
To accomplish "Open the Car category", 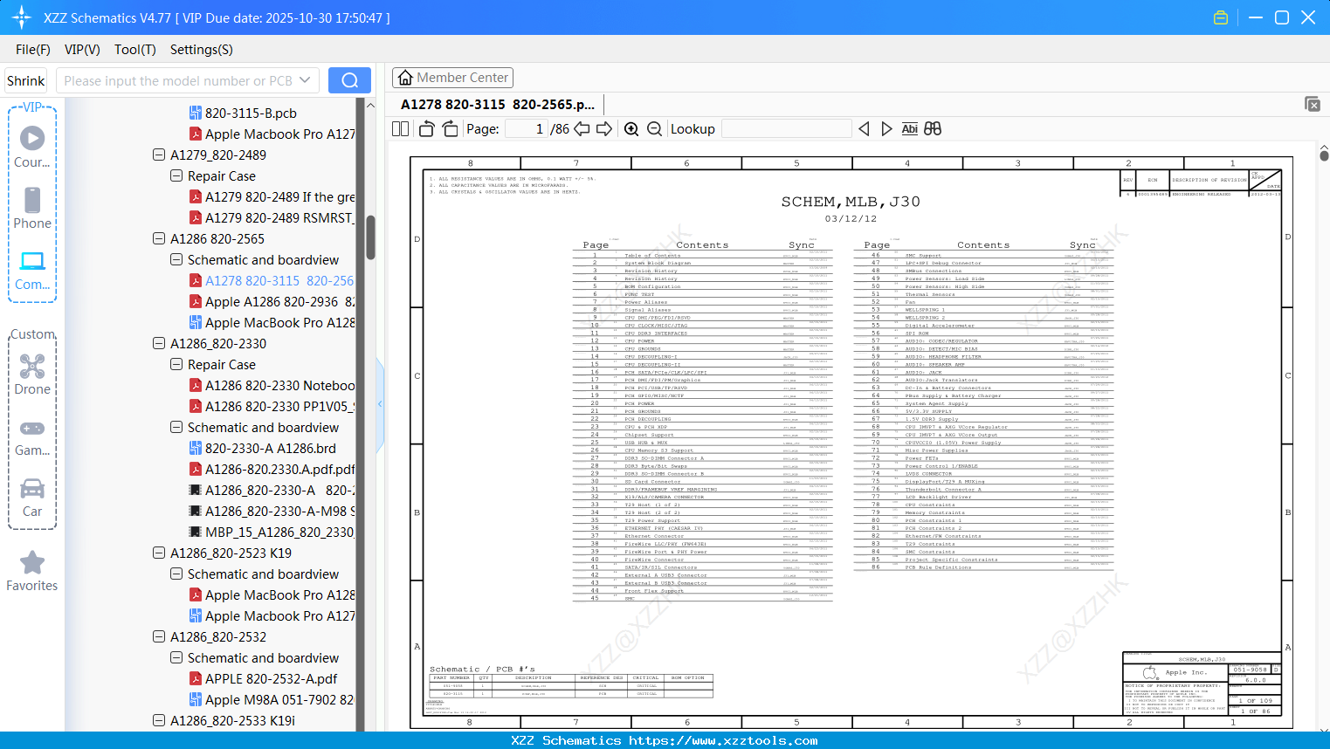I will [32, 497].
